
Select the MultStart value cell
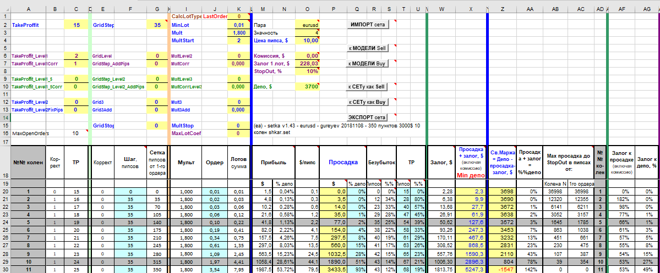click(x=239, y=40)
